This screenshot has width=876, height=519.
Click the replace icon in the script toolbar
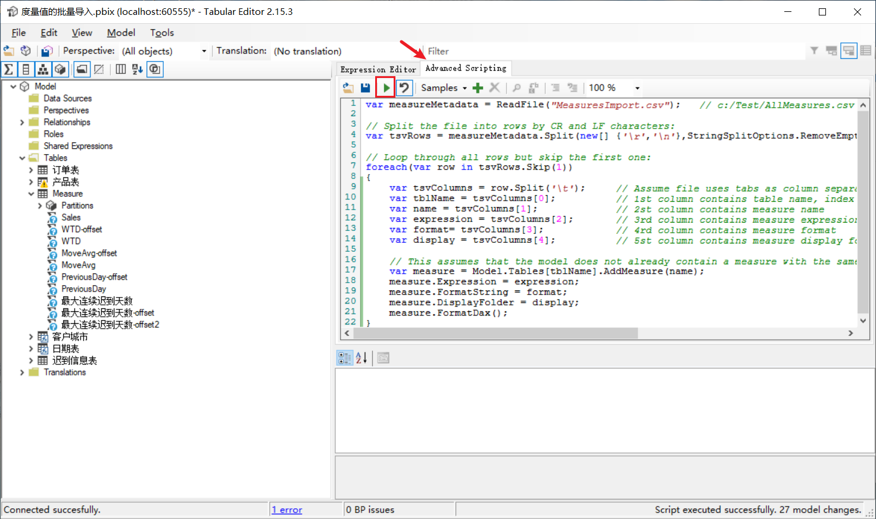(x=534, y=88)
